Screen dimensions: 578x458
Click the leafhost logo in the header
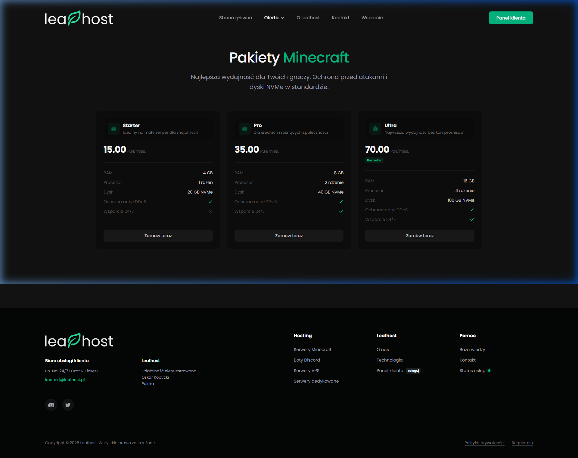click(79, 18)
